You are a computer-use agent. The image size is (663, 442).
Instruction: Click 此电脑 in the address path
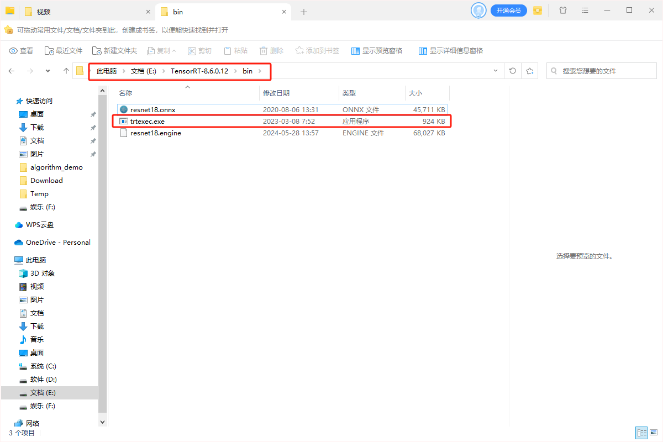point(107,71)
